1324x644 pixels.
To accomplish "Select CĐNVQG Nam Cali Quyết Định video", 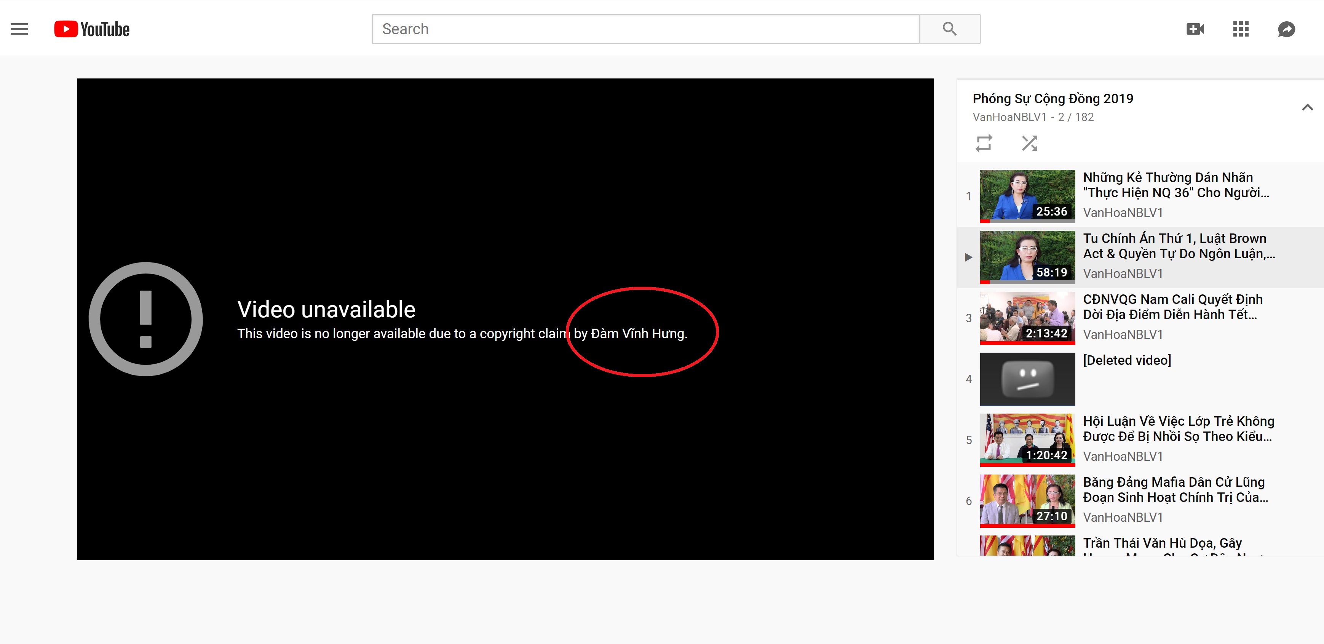I will 1172,307.
